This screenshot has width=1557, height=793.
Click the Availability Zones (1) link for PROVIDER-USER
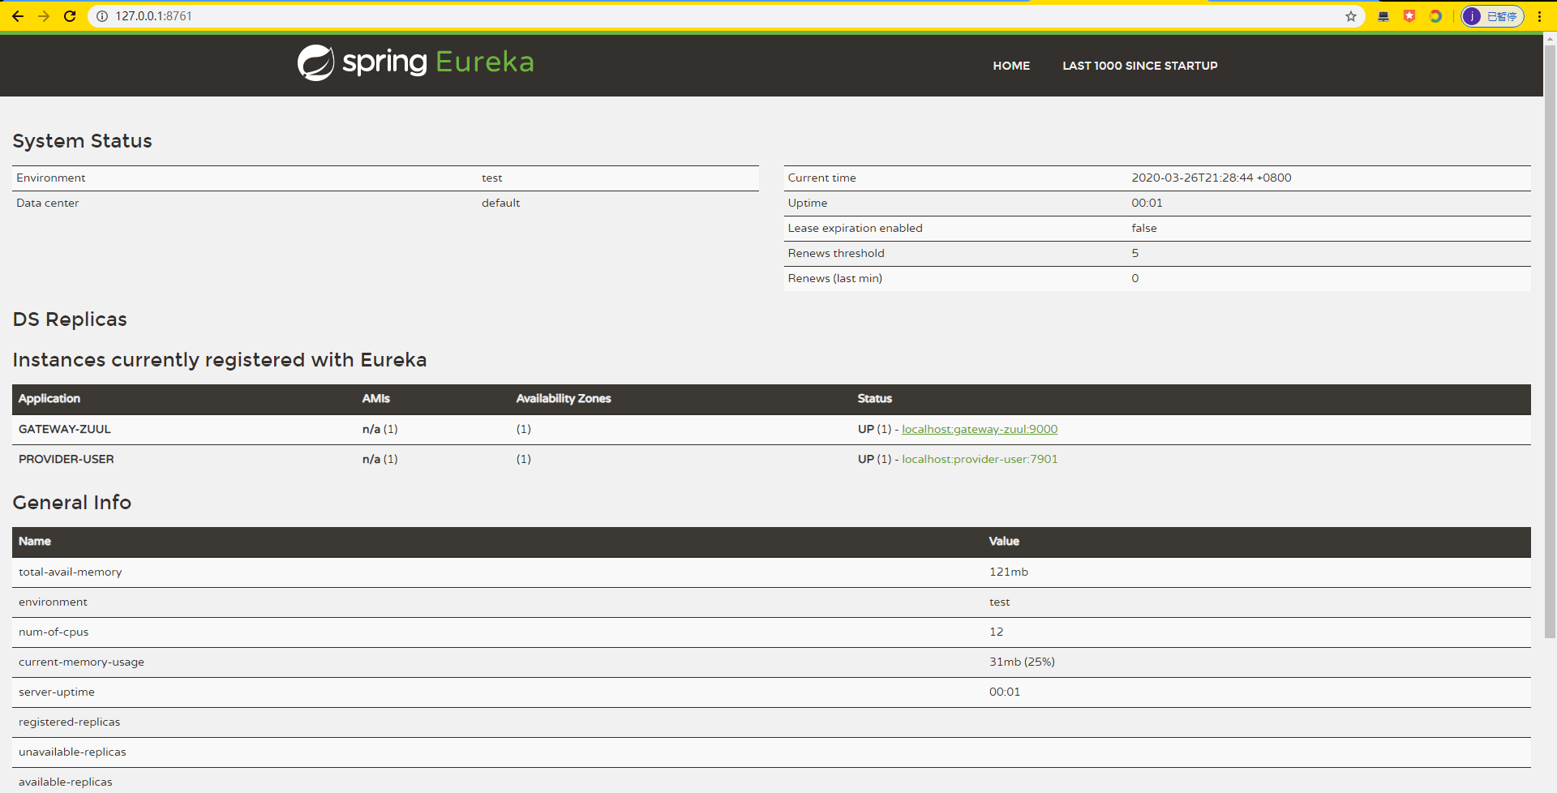pos(523,459)
